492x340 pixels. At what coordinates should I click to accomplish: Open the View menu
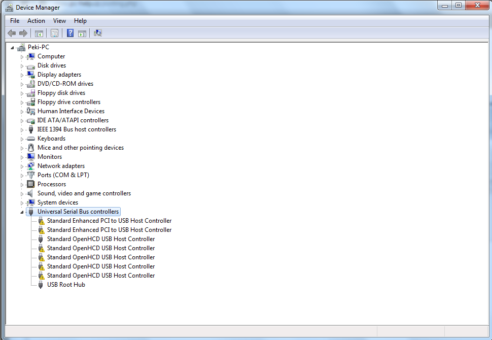click(x=59, y=21)
